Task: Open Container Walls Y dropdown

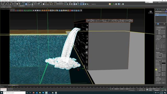Action: tap(162, 32)
